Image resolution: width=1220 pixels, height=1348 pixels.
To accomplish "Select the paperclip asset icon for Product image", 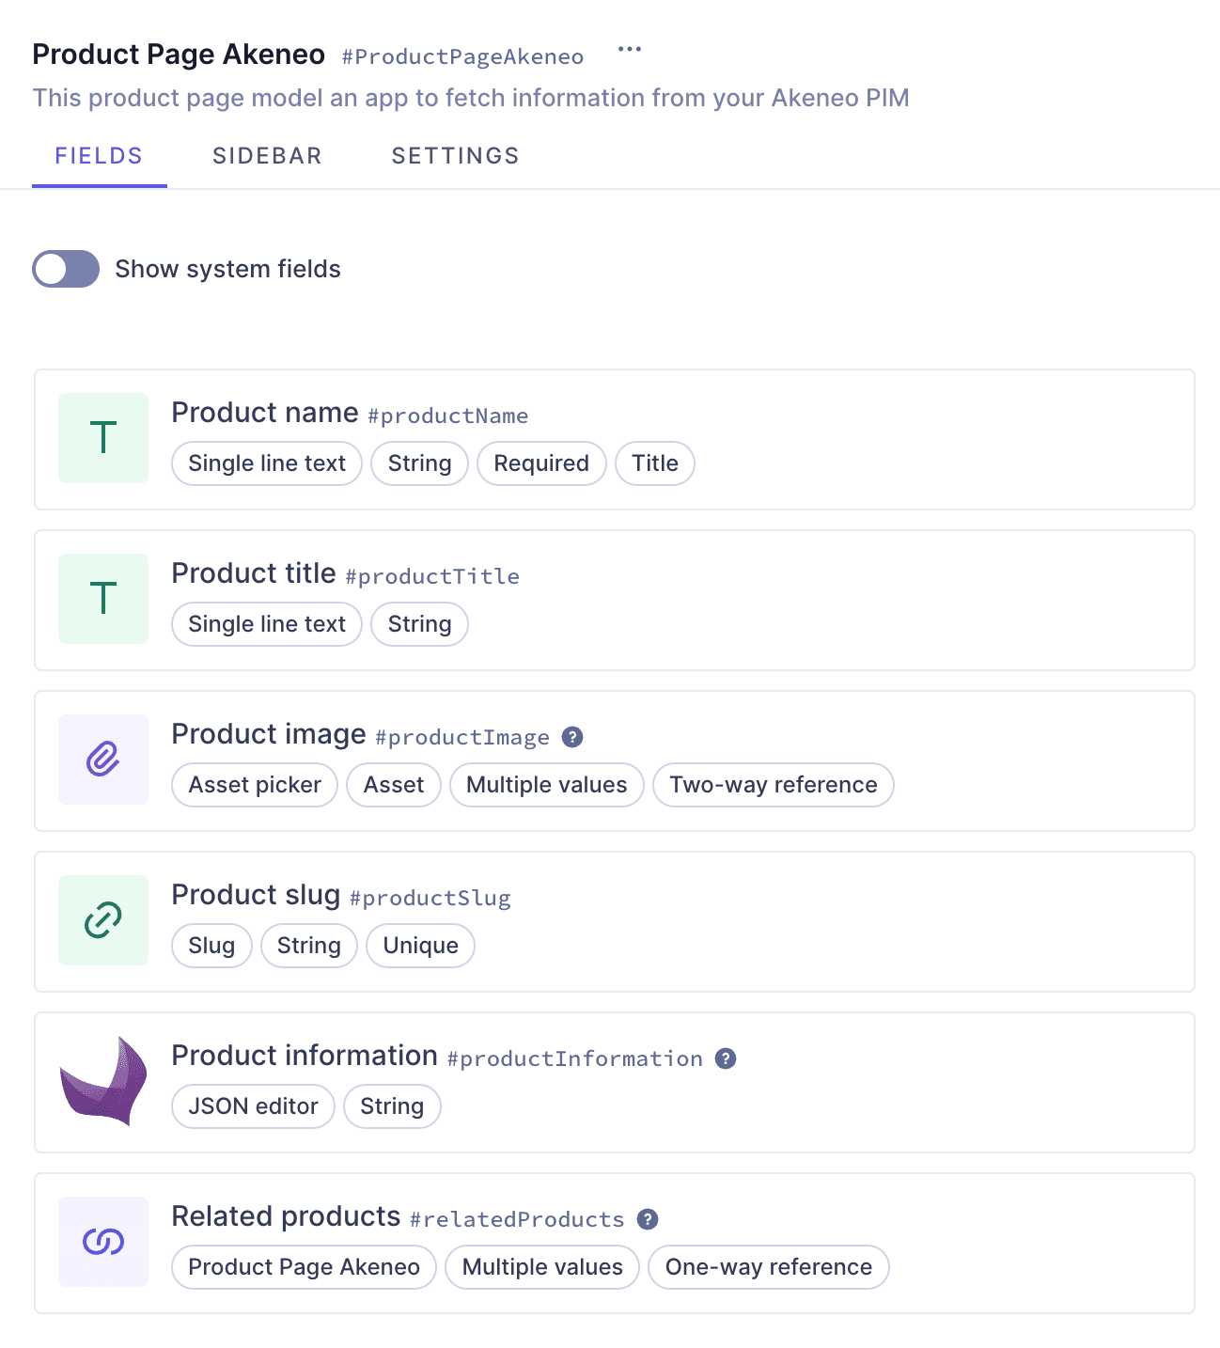I will tap(102, 759).
